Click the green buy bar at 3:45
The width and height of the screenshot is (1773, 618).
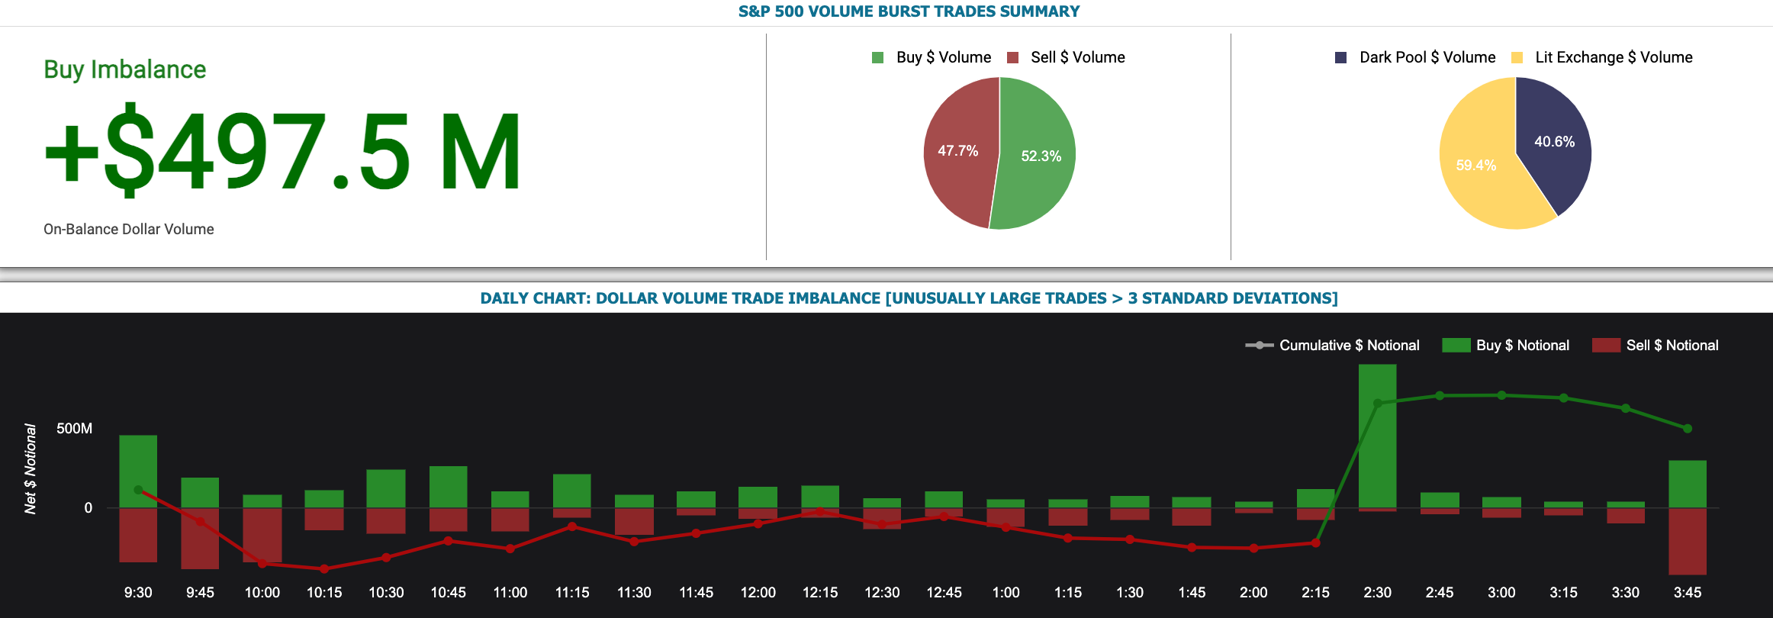[1688, 484]
